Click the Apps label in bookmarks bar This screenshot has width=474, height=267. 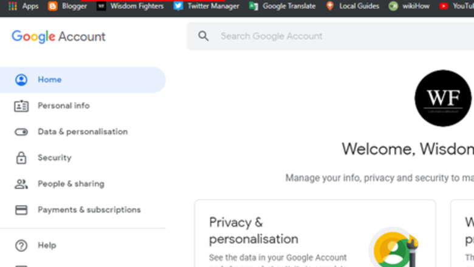[x=30, y=6]
